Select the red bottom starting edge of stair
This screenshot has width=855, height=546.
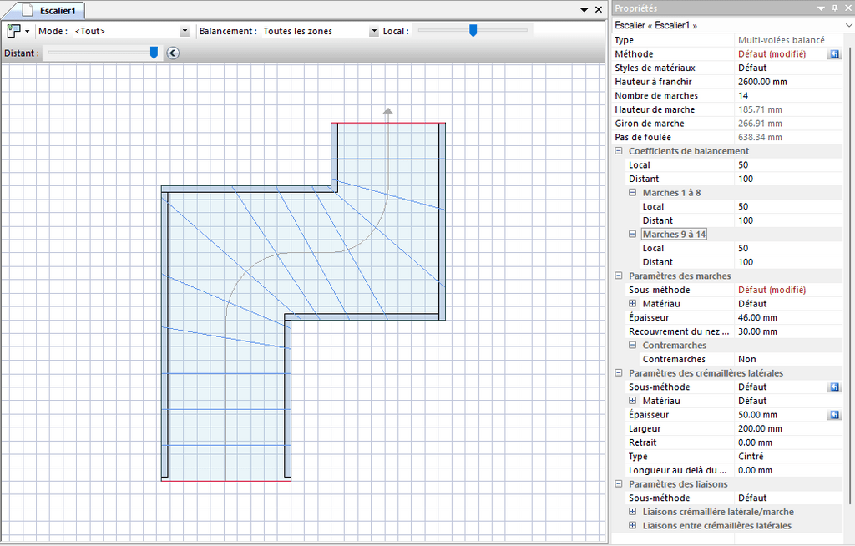point(225,481)
